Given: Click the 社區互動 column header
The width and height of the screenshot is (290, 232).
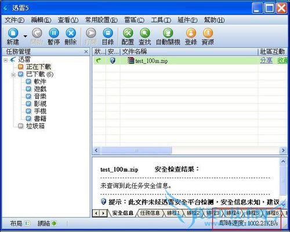Looking at the screenshot, I should (273, 51).
